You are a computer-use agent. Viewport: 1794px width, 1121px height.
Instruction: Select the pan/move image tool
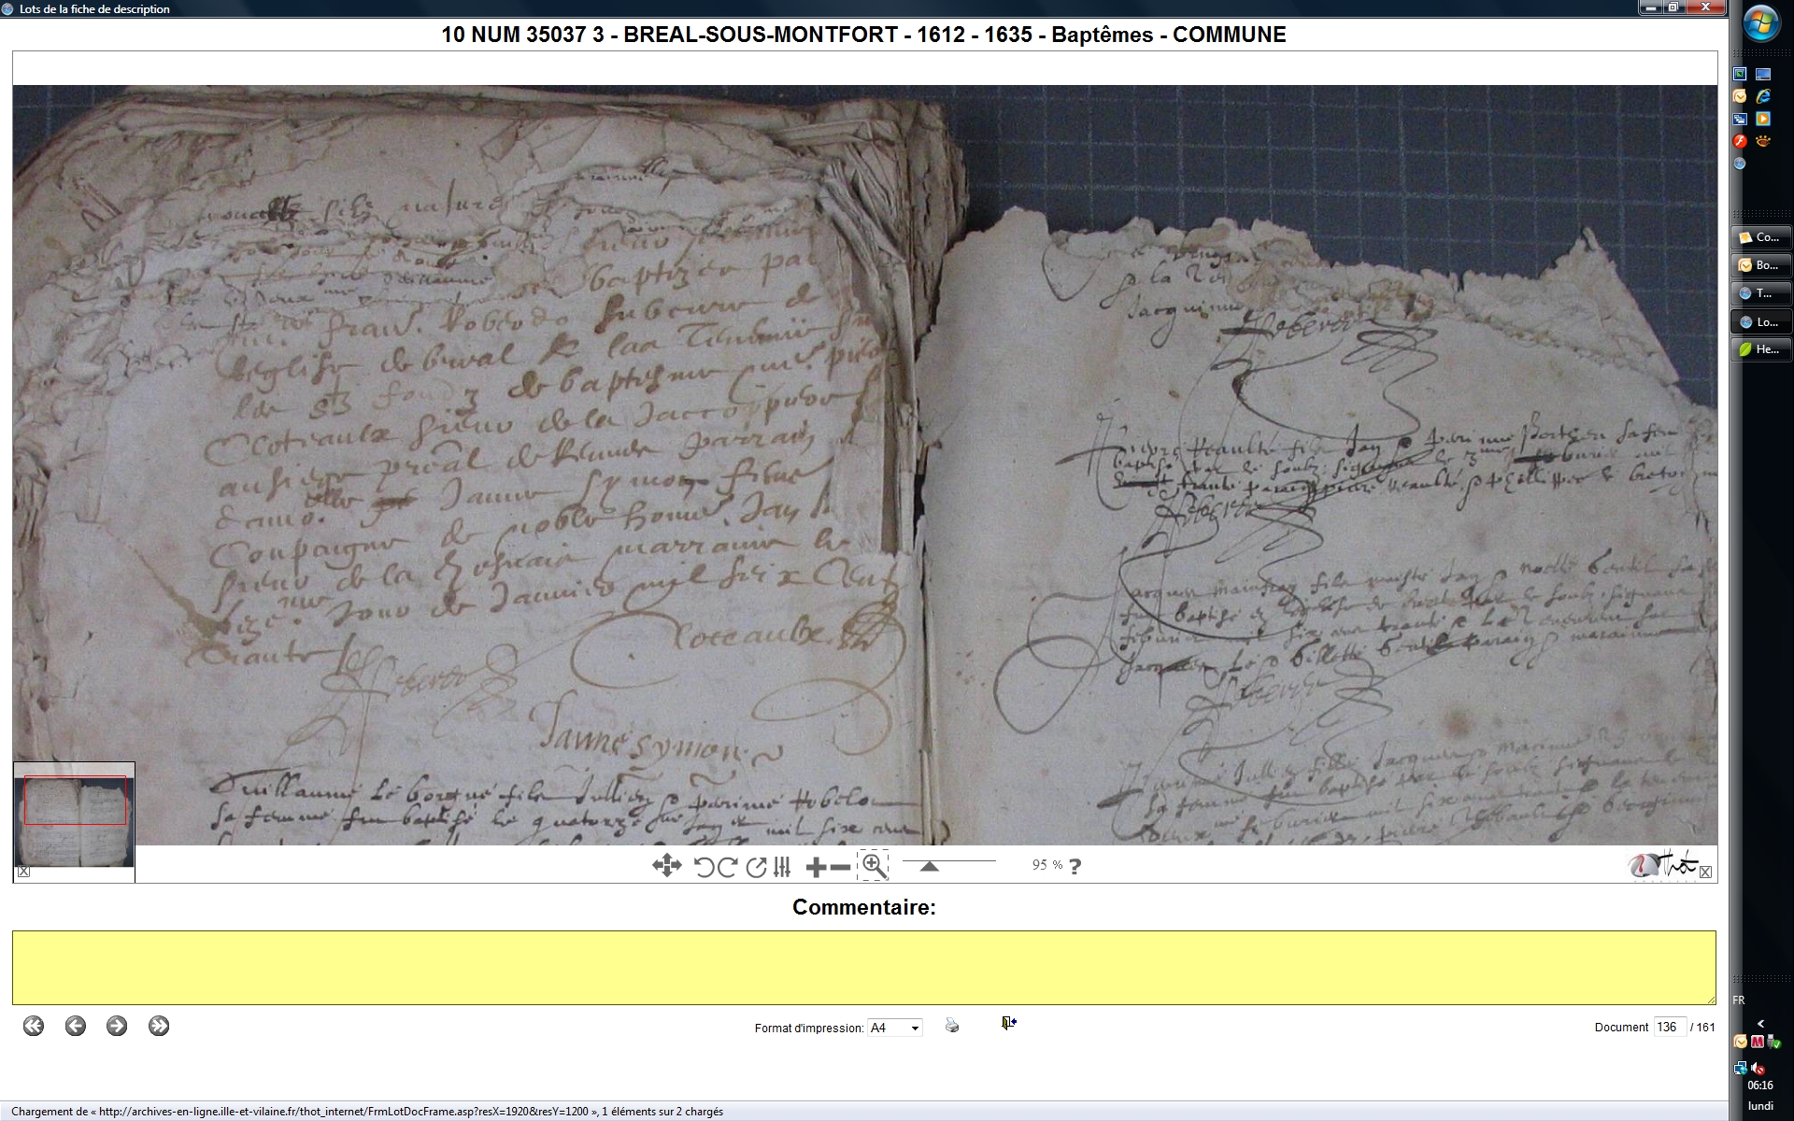tap(666, 866)
